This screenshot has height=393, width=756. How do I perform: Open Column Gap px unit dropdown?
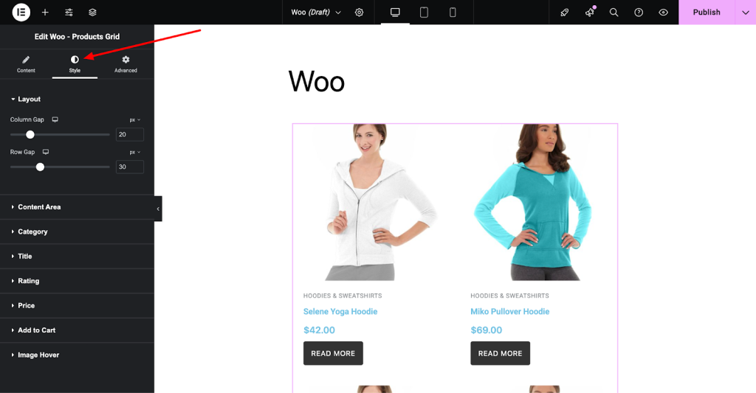tap(135, 119)
